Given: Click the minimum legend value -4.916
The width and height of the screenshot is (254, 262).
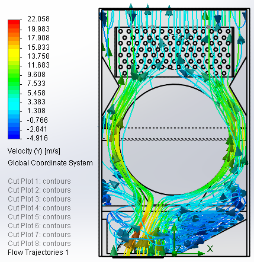Looking at the screenshot, I should 37,138.
